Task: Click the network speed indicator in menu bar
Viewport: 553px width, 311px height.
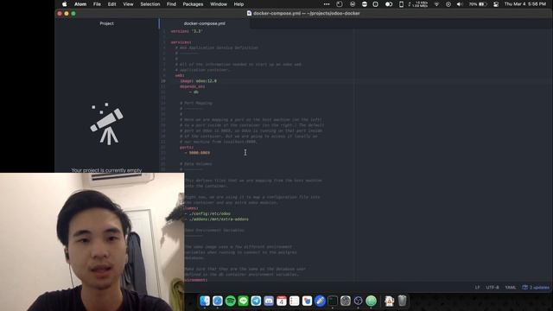Action: click(418, 4)
